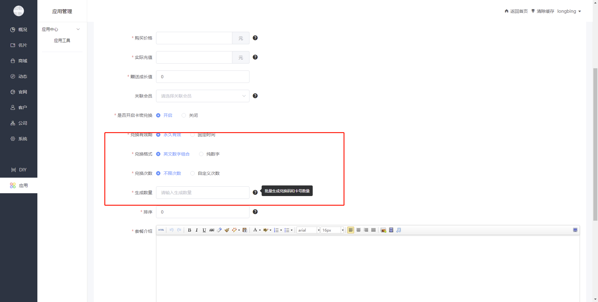
Task: Click the 购买价格 input field
Action: [194, 38]
